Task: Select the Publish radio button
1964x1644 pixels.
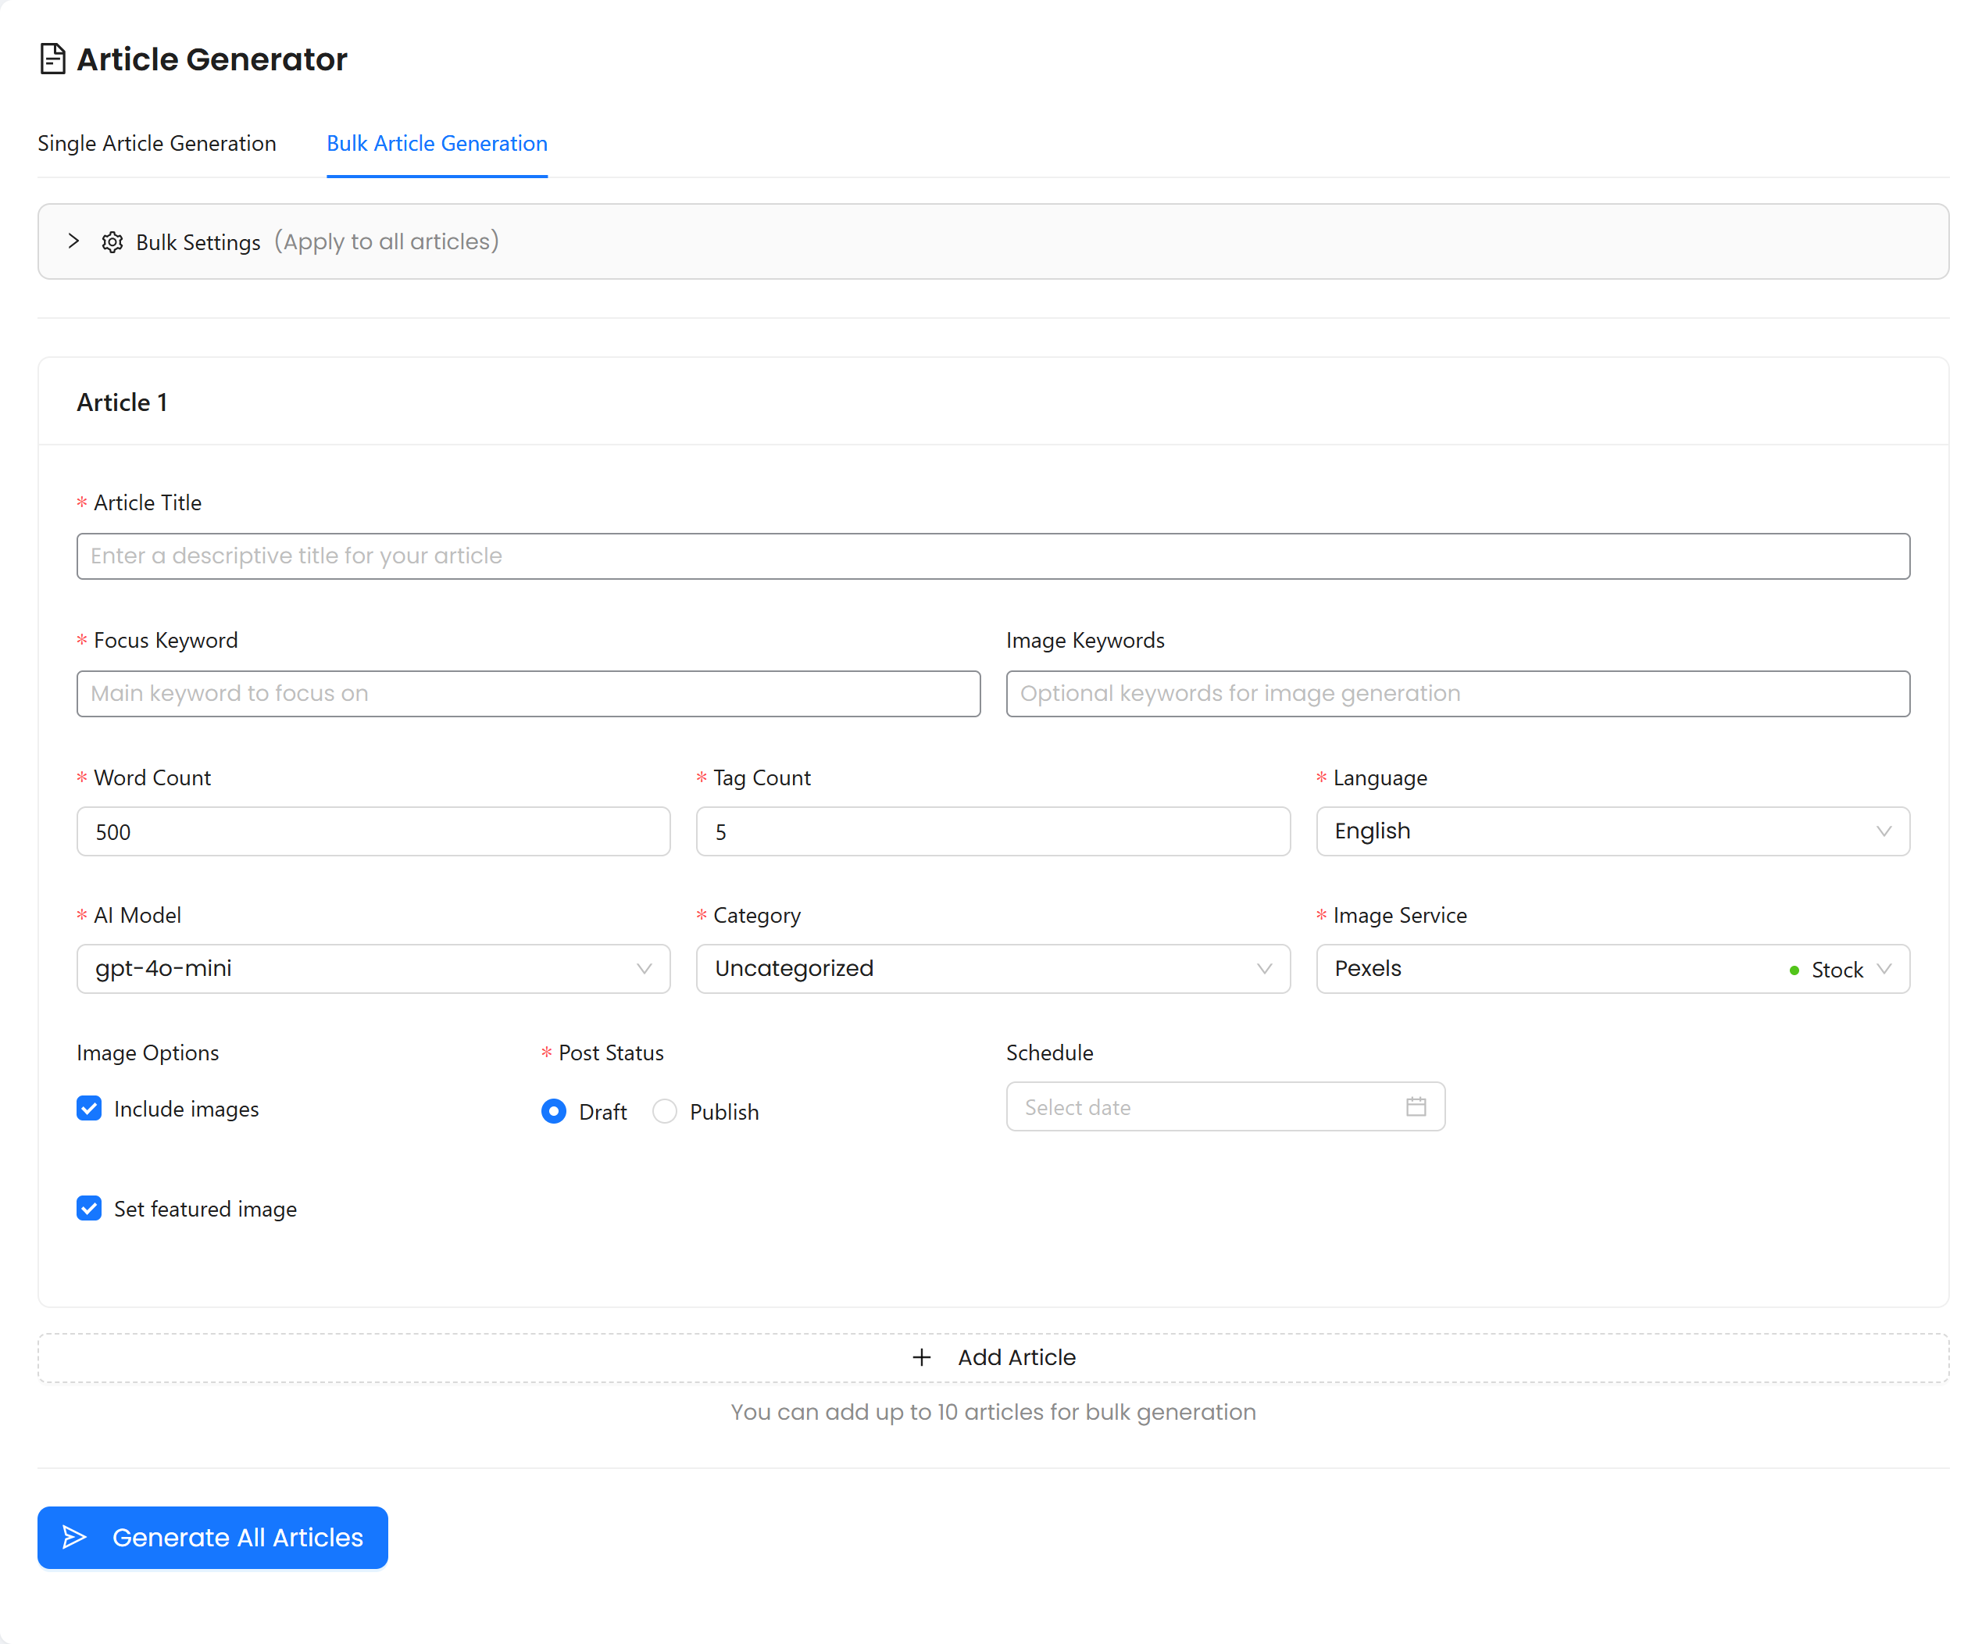Action: point(665,1111)
